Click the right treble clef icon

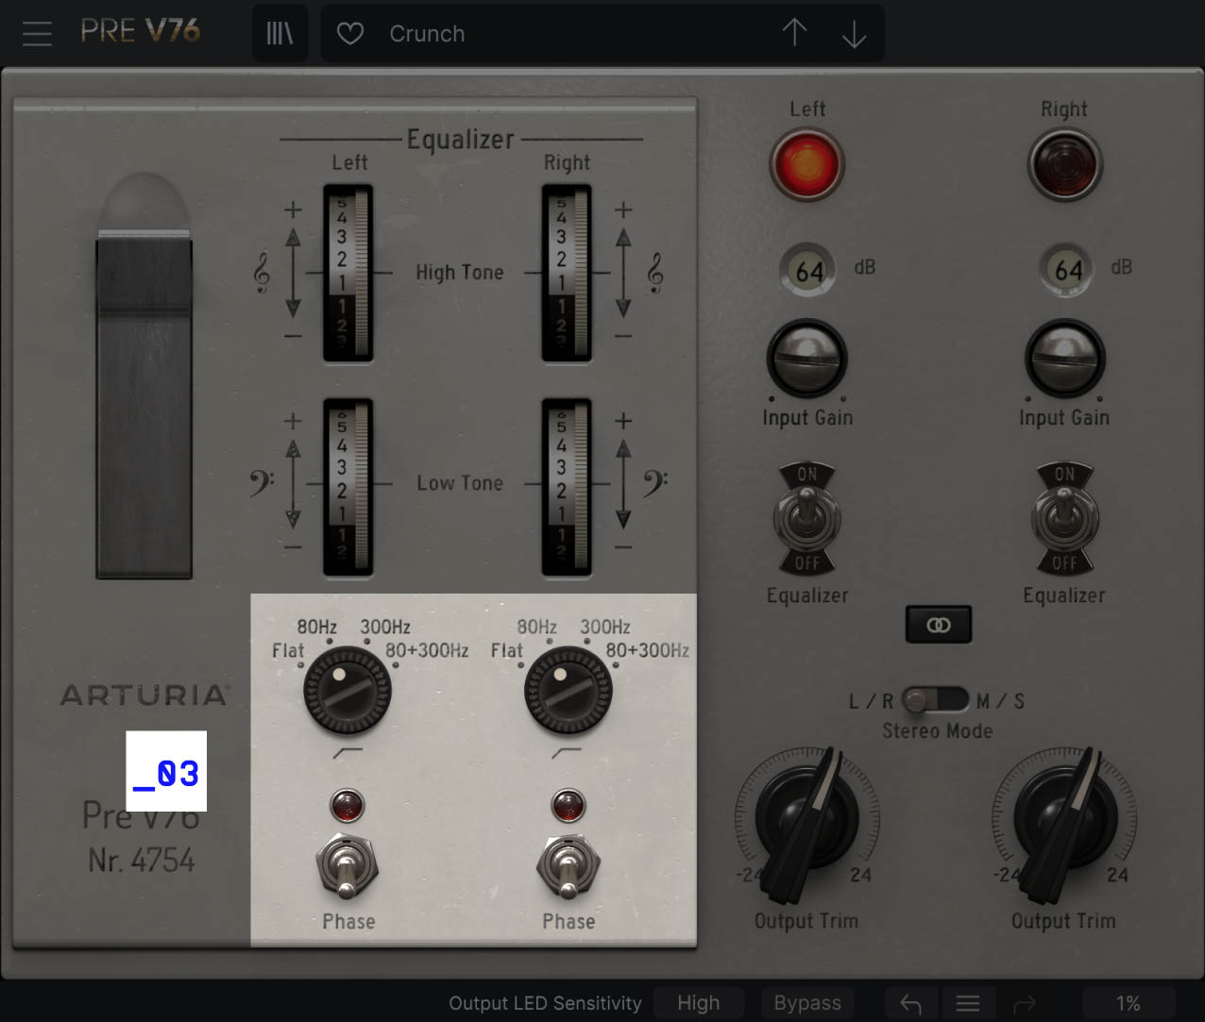point(654,273)
